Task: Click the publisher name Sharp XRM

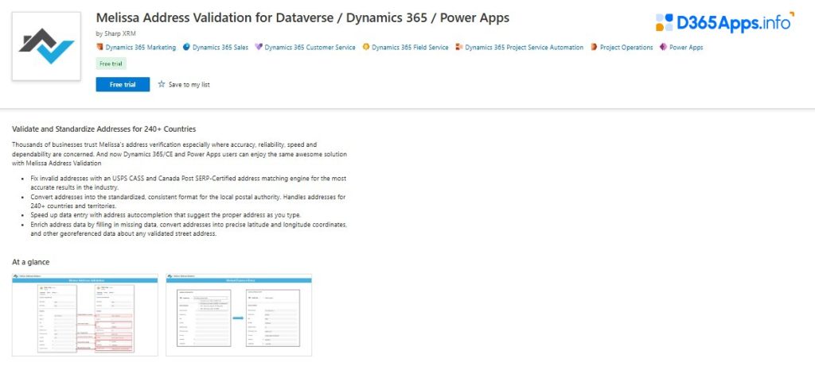Action: click(x=120, y=33)
